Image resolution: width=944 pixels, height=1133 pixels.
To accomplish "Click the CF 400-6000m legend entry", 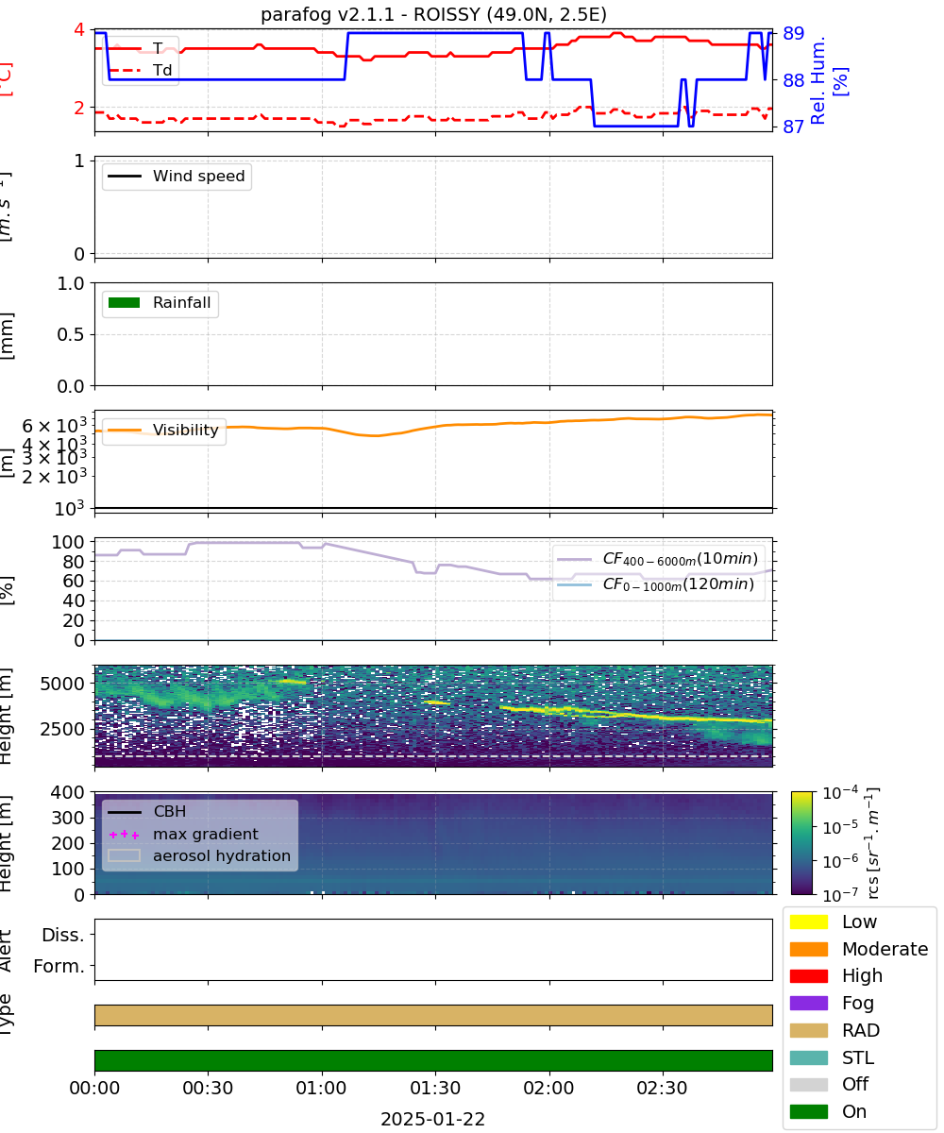I will (658, 559).
